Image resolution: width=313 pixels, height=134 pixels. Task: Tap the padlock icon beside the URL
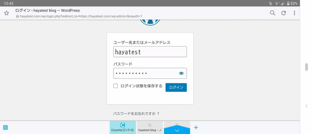coord(17,16)
